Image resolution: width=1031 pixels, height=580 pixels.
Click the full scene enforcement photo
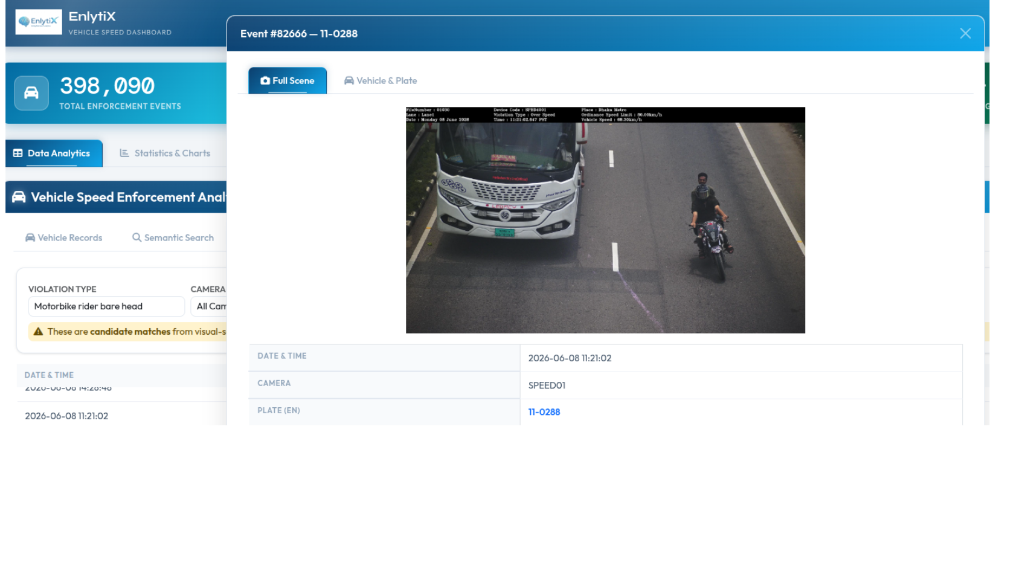click(605, 221)
